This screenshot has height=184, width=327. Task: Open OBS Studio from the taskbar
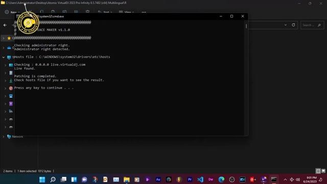coord(231,179)
